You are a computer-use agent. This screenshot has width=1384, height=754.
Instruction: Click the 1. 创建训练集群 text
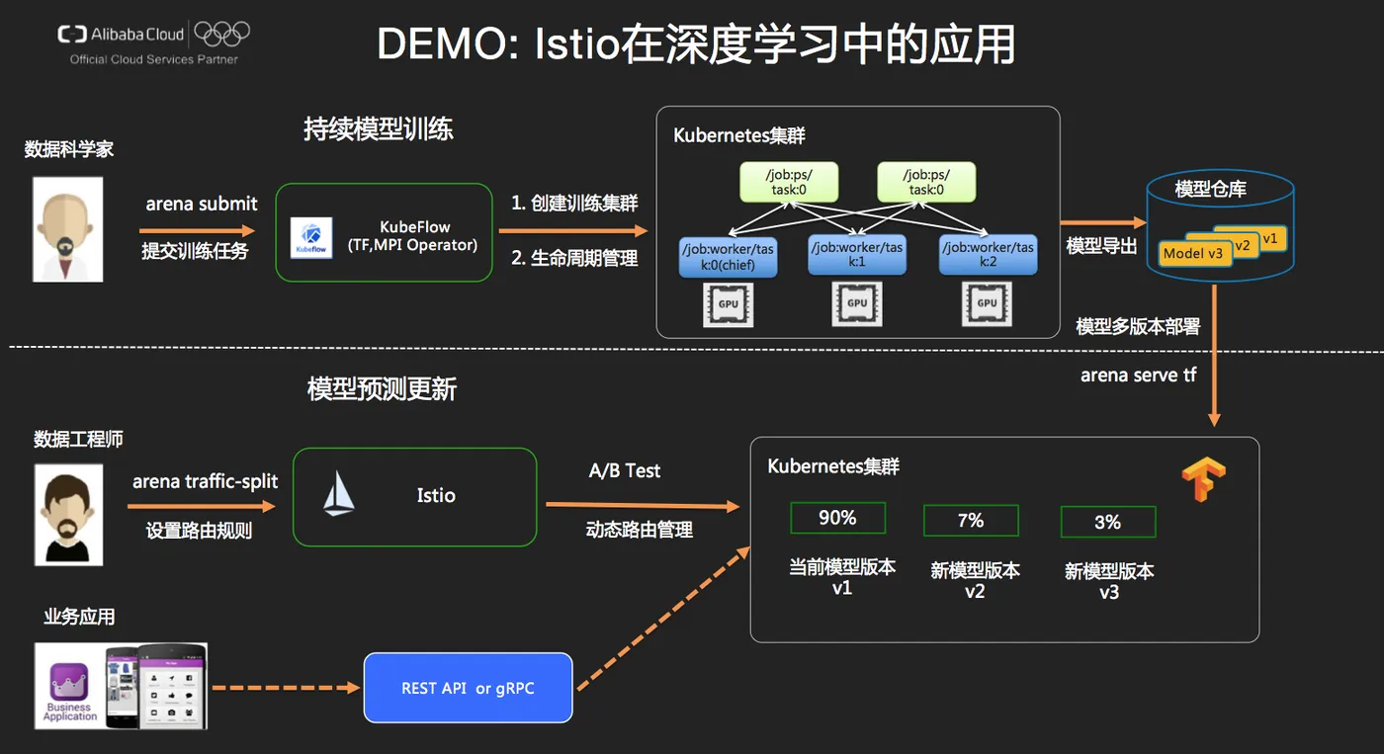pos(574,204)
